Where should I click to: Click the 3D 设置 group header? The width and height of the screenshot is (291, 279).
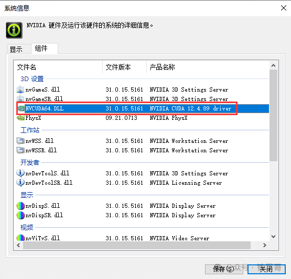click(x=32, y=79)
